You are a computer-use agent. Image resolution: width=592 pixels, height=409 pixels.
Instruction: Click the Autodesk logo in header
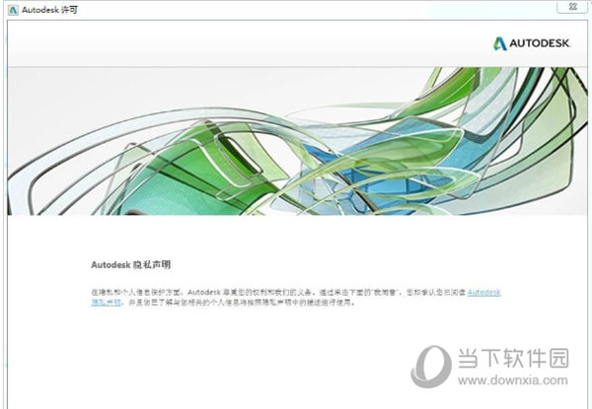tap(532, 43)
